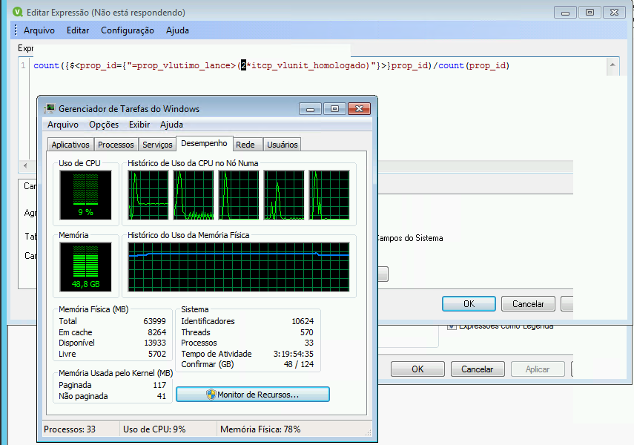
Task: Toggle the Expressões como Legenda checkbox
Action: point(451,326)
